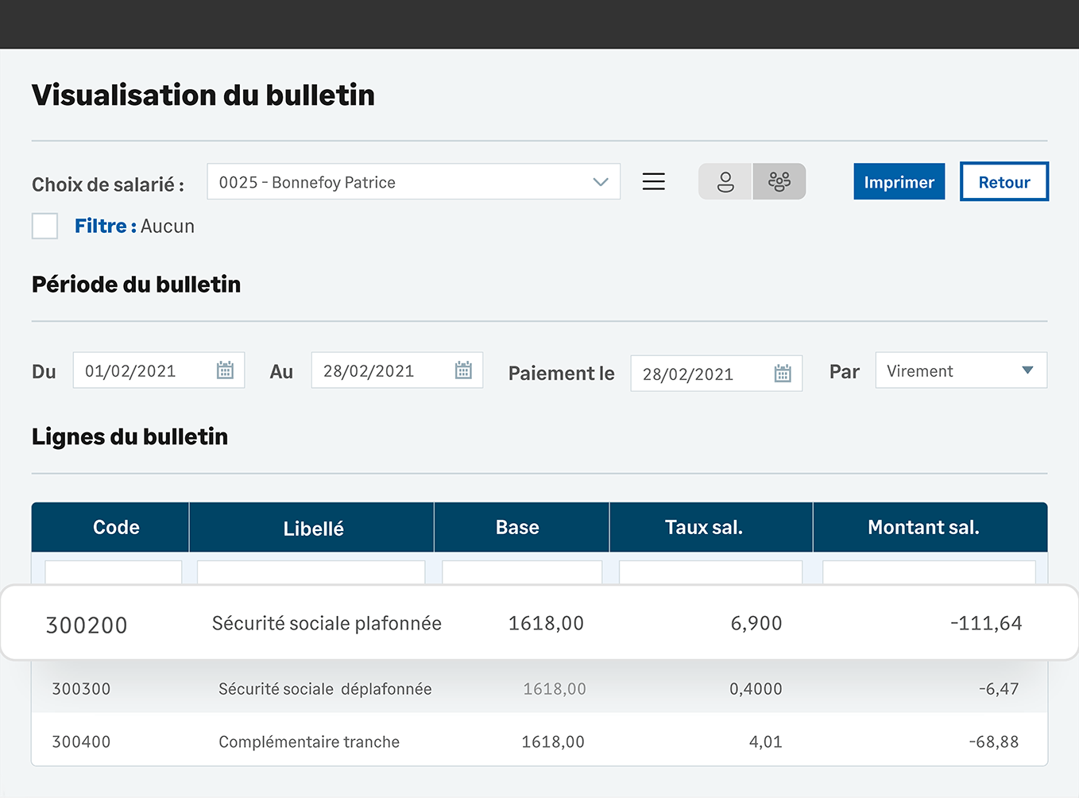Open calendar for the Au end date
The height and width of the screenshot is (798, 1079).
pyautogui.click(x=463, y=370)
